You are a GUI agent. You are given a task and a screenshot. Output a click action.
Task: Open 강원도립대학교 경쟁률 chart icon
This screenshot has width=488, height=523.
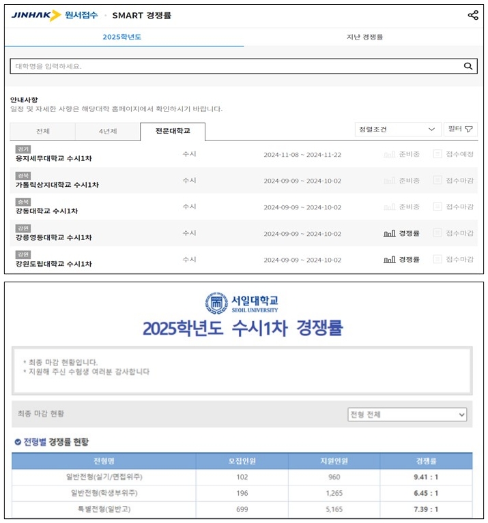[x=390, y=260]
